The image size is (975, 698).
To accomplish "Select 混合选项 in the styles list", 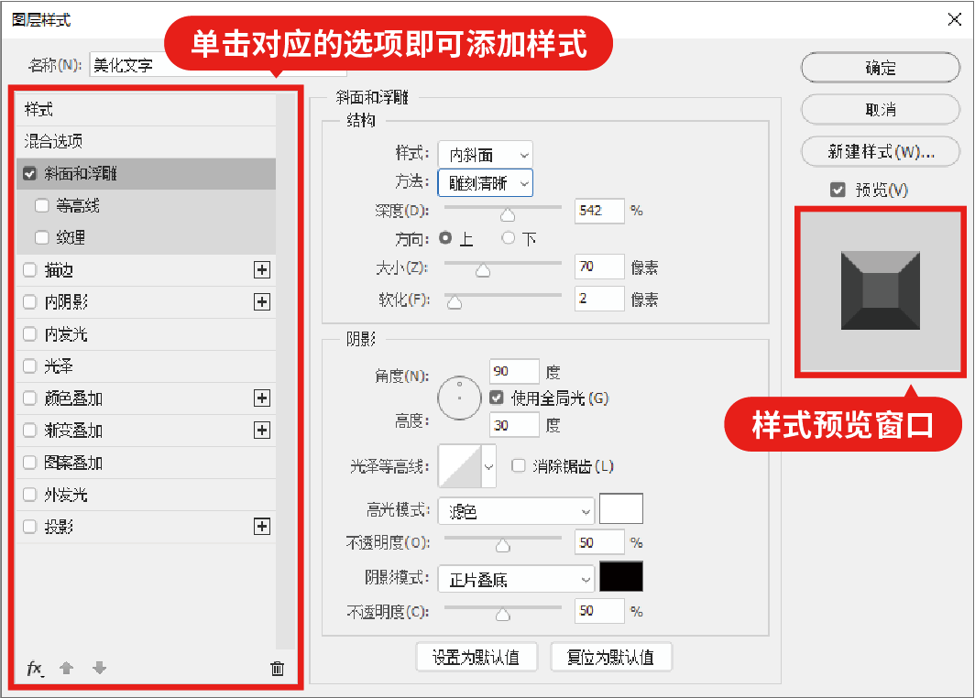I will tap(53, 142).
